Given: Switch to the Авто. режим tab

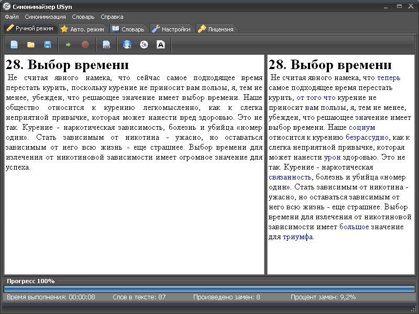Looking at the screenshot, I should click(84, 29).
